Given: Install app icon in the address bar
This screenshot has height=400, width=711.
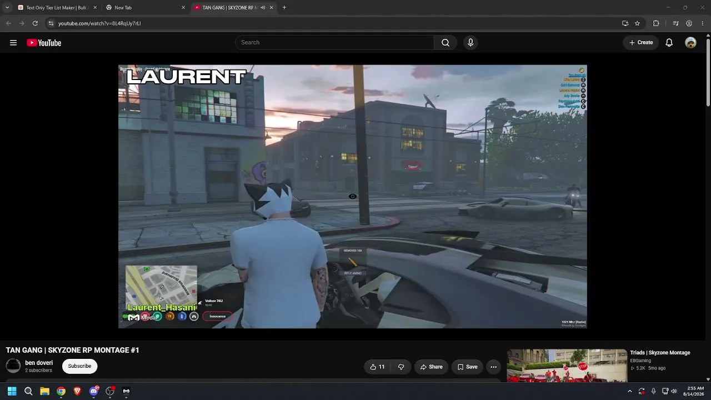Looking at the screenshot, I should (625, 23).
